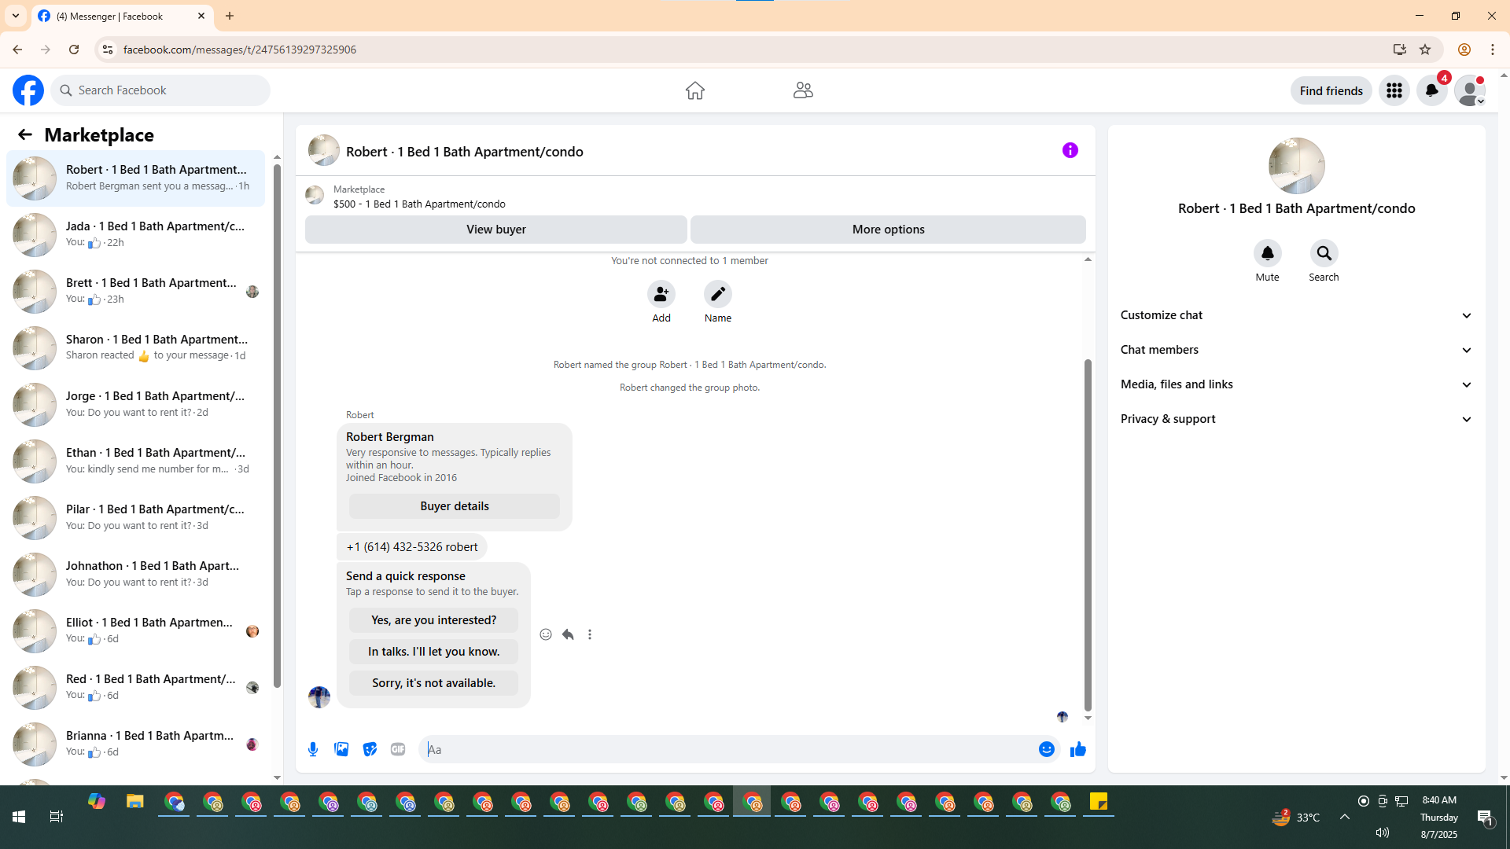Open Sticky Notes from taskbar
This screenshot has width=1510, height=849.
point(1099,802)
